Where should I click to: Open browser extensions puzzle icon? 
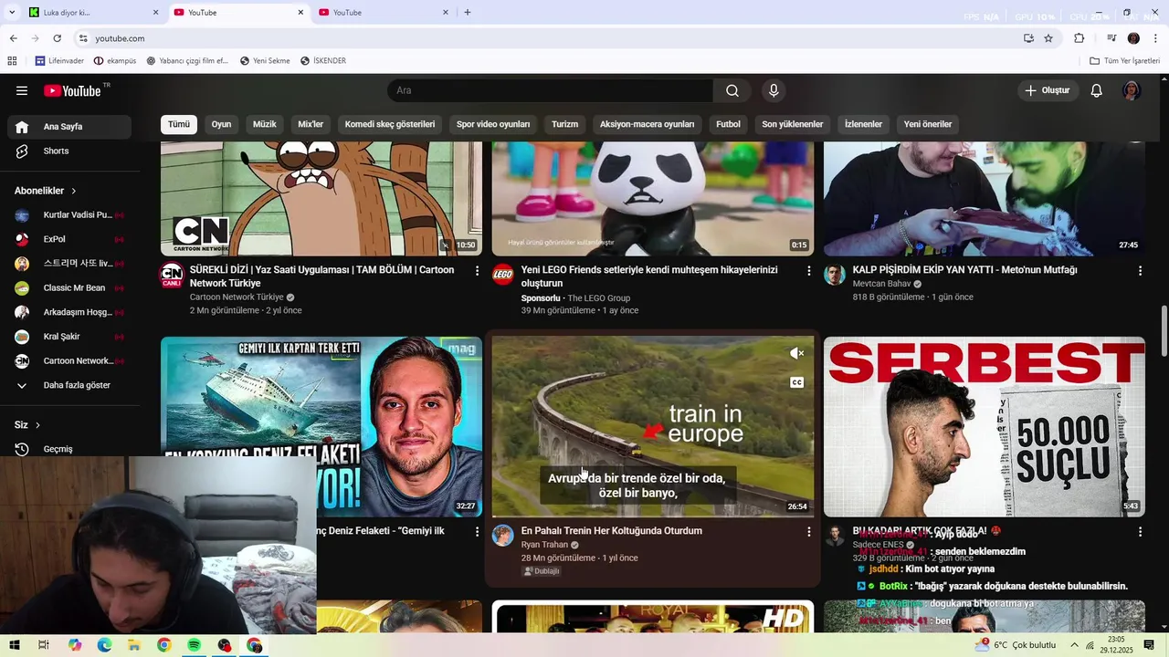1079,38
